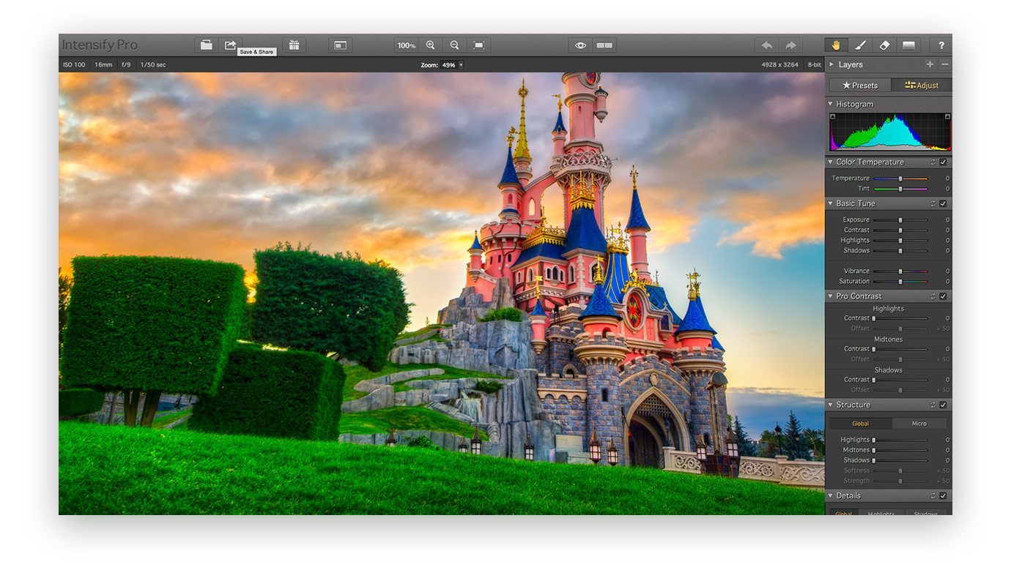The width and height of the screenshot is (1011, 578).
Task: Undo with the left arrow icon
Action: (767, 45)
